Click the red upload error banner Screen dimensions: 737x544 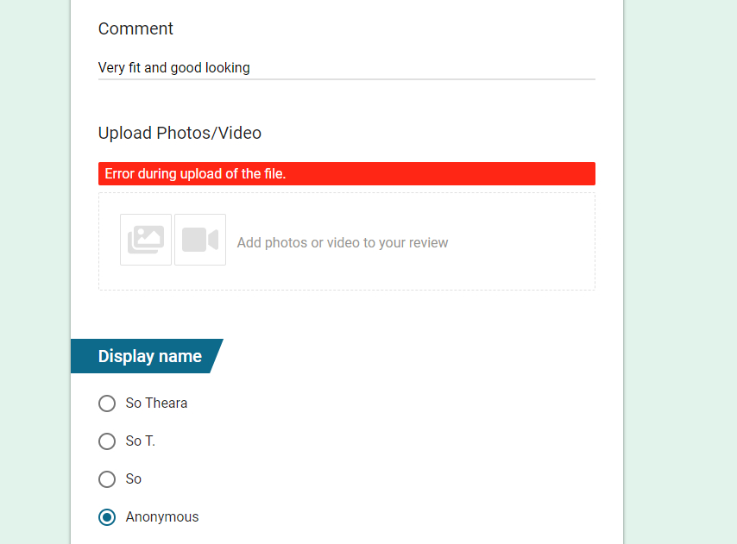346,173
